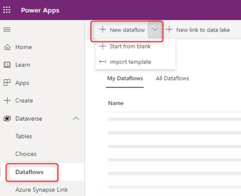241x196 pixels.
Task: Open the New dataflow dropdown arrow
Action: (x=155, y=30)
